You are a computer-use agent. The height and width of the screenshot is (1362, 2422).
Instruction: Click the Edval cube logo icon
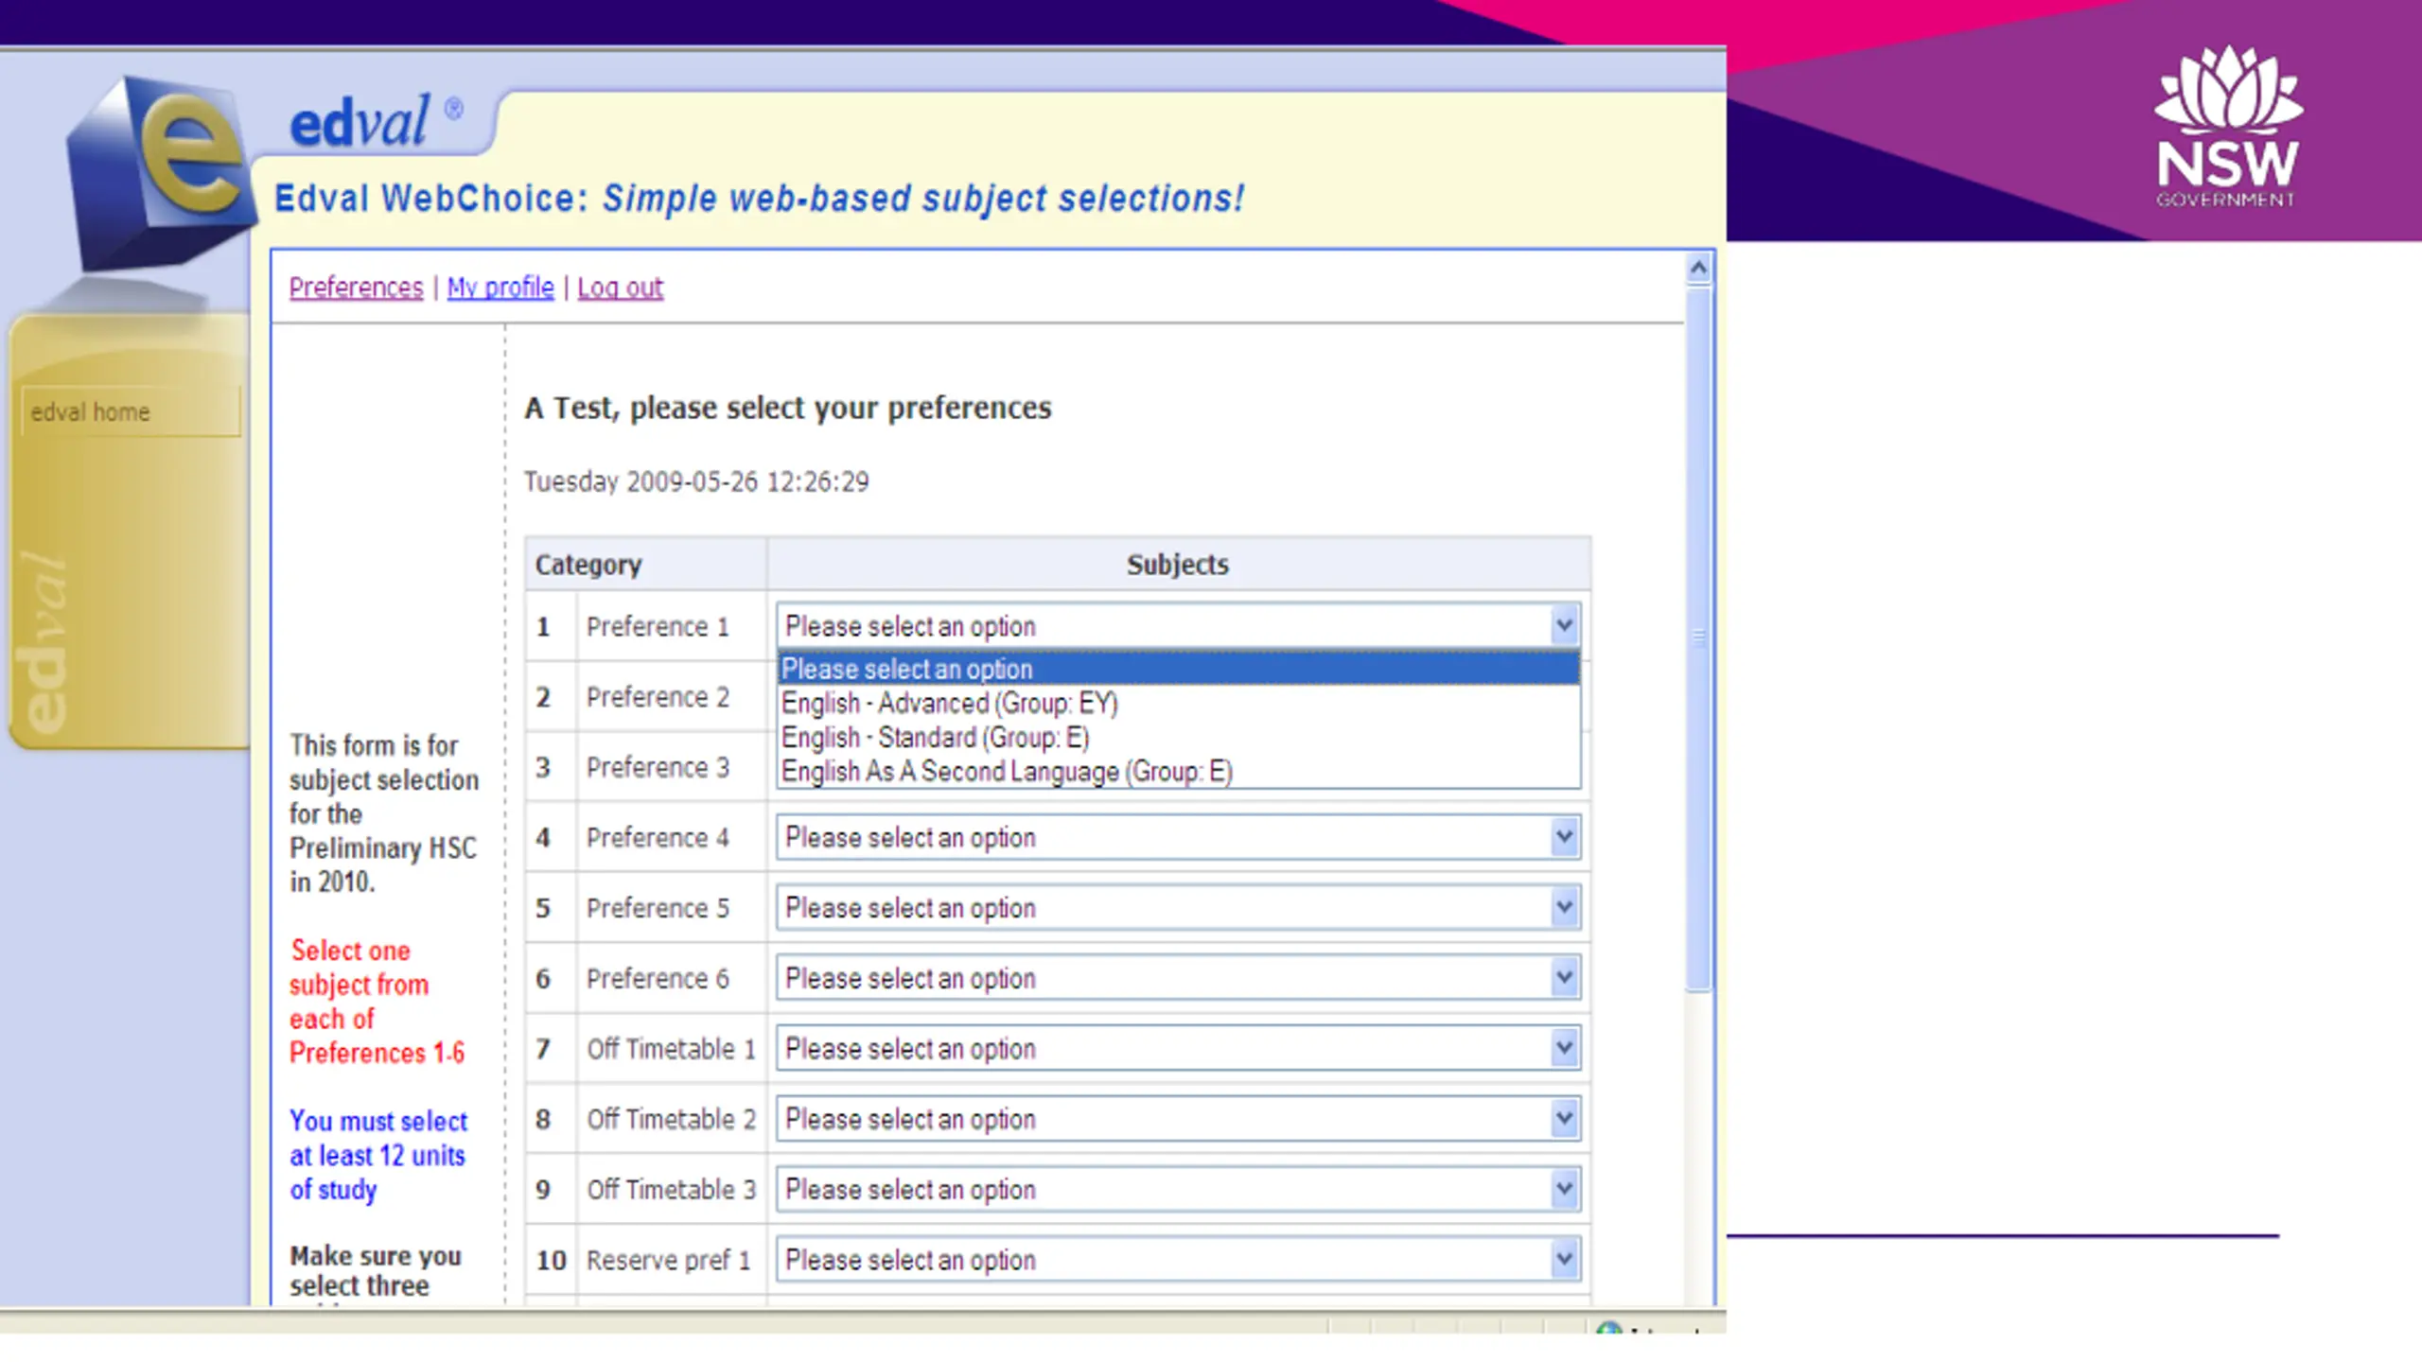159,172
